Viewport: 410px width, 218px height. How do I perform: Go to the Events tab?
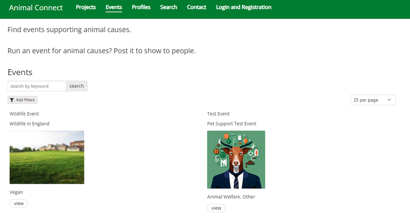[x=114, y=7]
